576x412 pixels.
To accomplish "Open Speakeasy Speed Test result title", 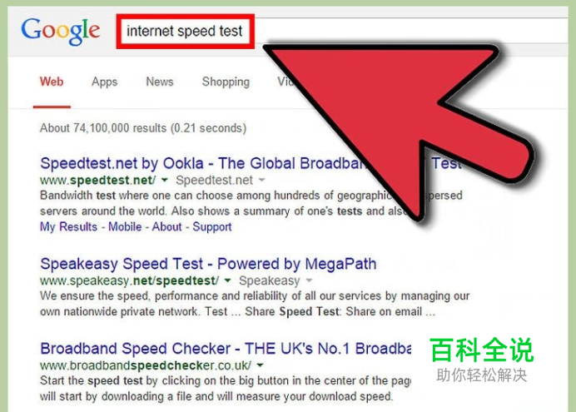I will point(208,264).
